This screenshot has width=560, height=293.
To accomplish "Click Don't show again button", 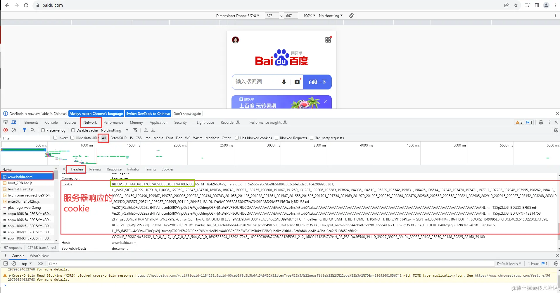I will point(187,113).
